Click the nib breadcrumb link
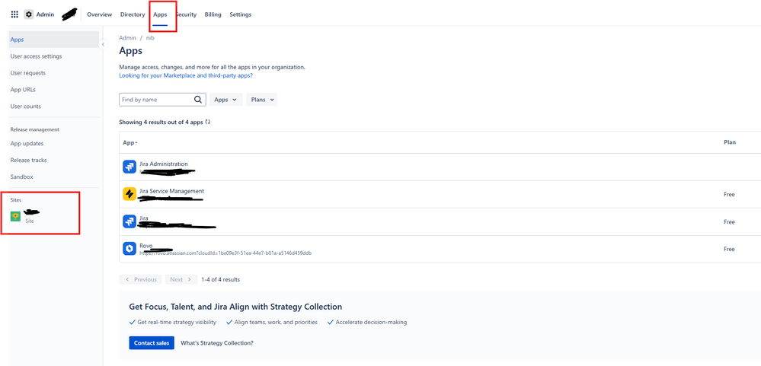The image size is (761, 366). click(150, 38)
